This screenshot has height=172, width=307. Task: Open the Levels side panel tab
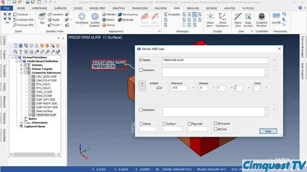coord(4,41)
